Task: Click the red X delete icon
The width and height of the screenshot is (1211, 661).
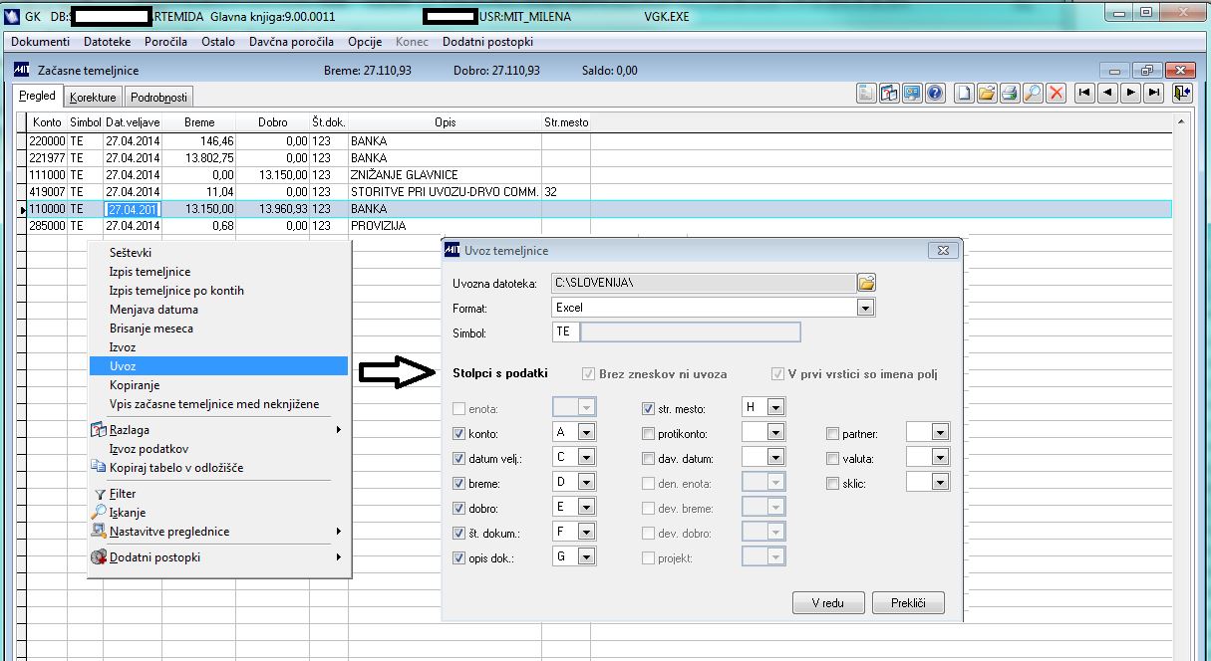Action: click(x=1056, y=94)
